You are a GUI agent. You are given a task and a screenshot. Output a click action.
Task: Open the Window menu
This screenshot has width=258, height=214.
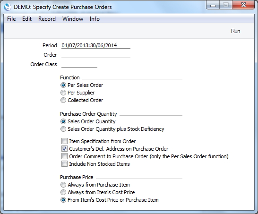click(73, 19)
